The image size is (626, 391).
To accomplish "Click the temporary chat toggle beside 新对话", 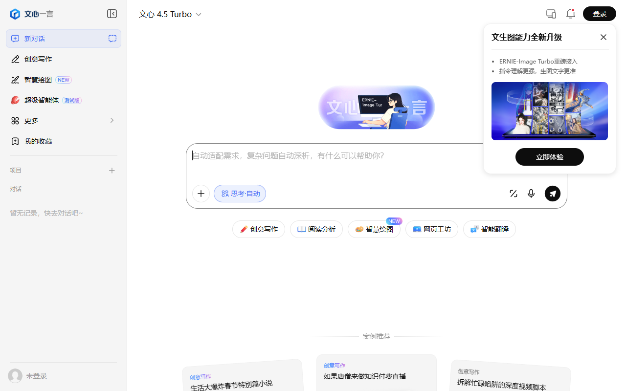I will [x=112, y=38].
